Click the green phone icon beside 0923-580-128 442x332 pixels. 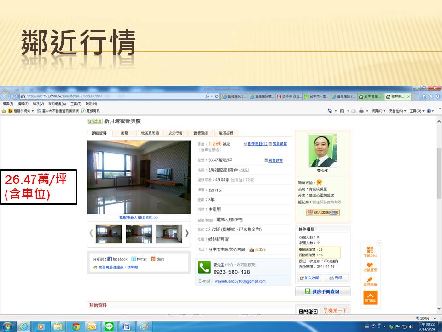(204, 267)
